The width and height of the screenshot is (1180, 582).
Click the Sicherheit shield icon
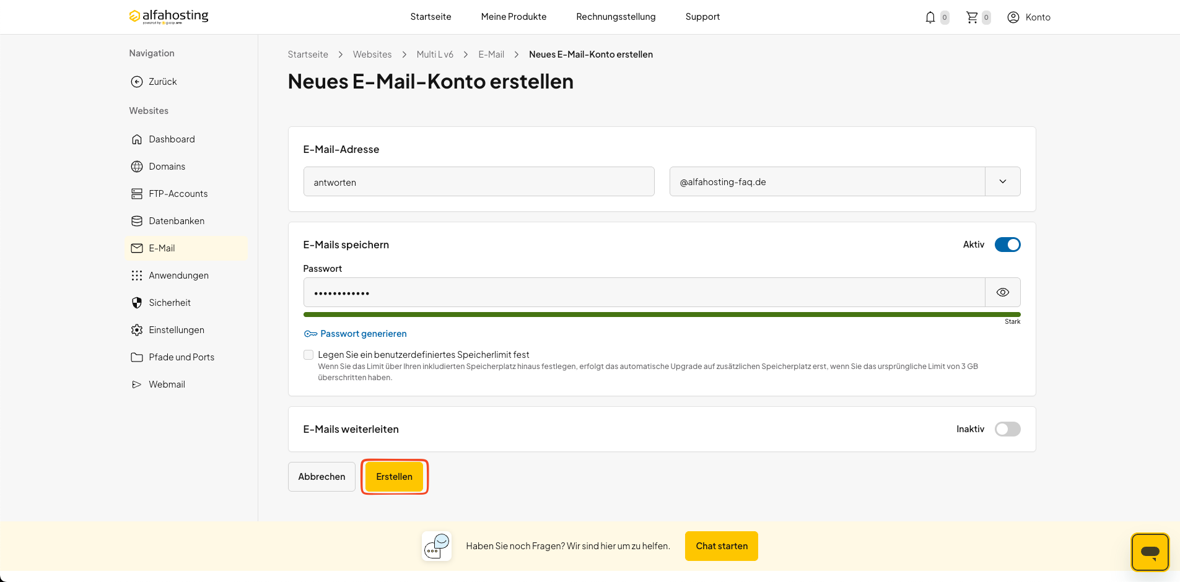(137, 303)
